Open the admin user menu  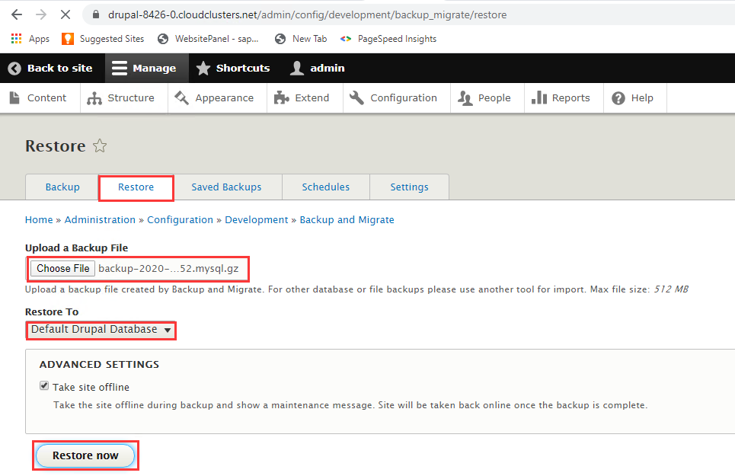(x=318, y=68)
